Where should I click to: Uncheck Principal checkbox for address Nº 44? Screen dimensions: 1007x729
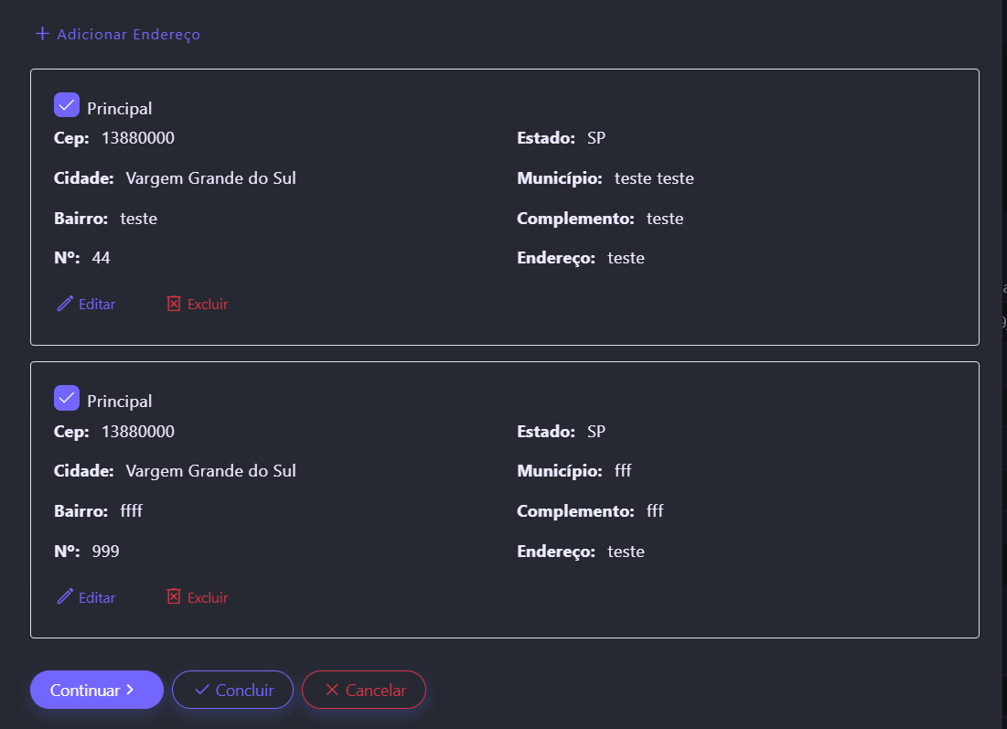click(67, 105)
